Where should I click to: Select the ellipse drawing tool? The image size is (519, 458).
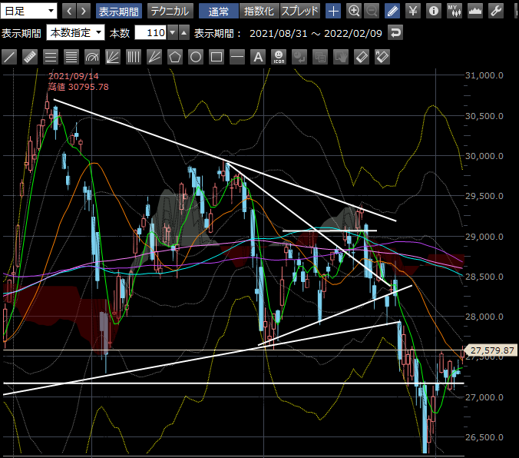click(x=196, y=57)
